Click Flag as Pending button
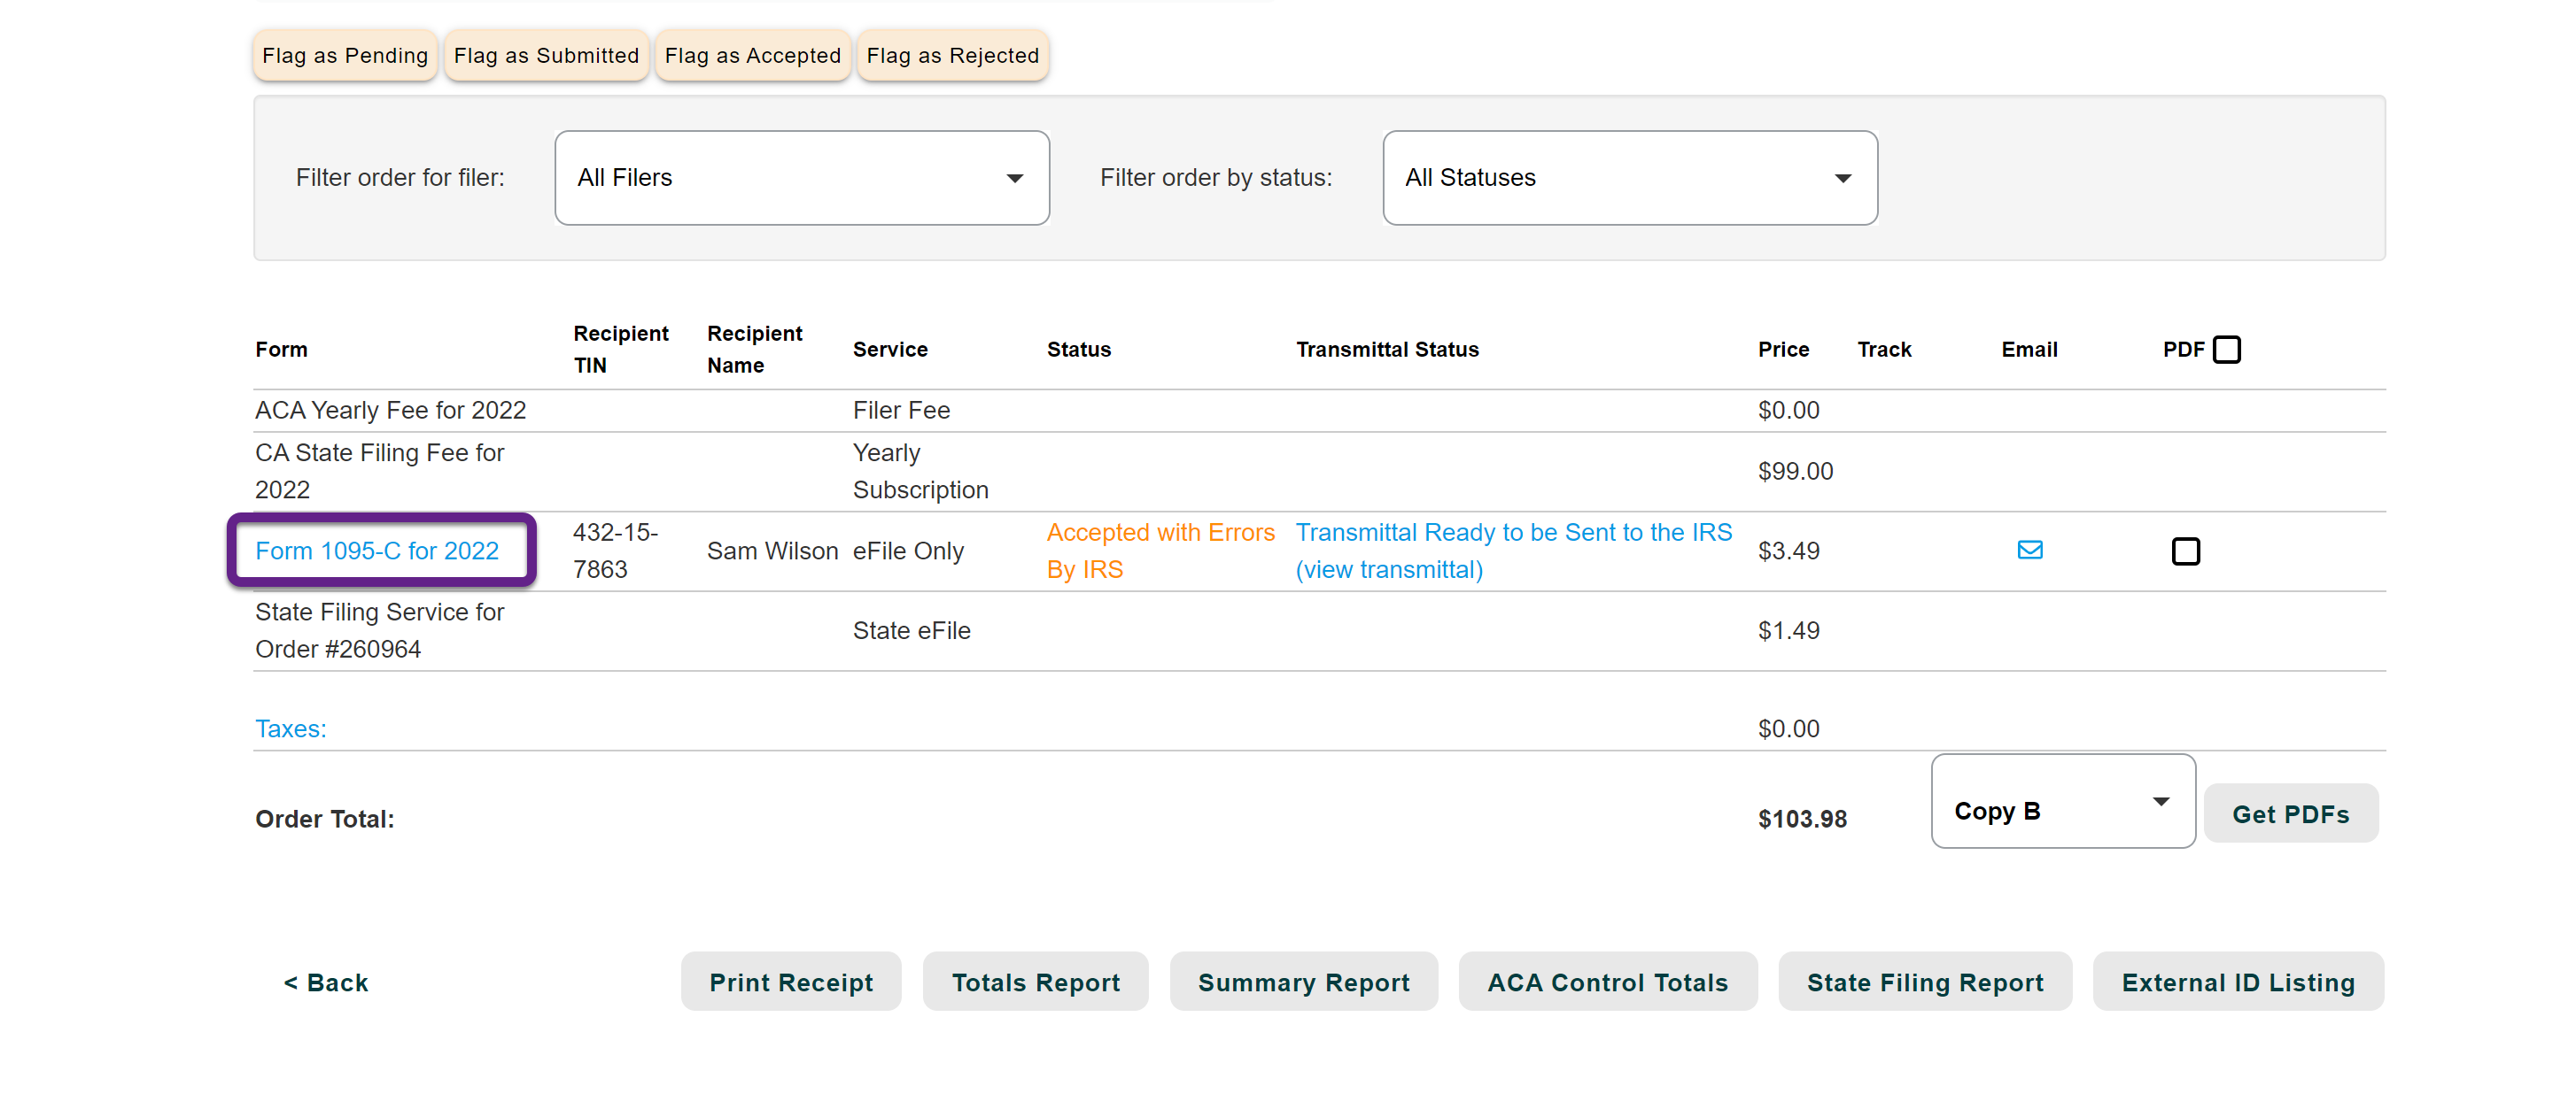 344,56
